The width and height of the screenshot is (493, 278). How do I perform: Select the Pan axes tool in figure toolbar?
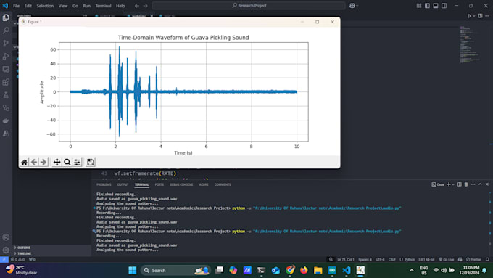click(57, 162)
